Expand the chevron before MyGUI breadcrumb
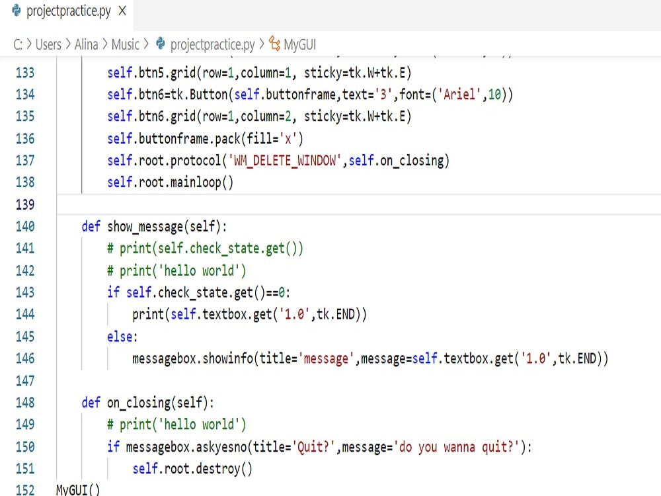Image resolution: width=661 pixels, height=496 pixels. tap(262, 44)
